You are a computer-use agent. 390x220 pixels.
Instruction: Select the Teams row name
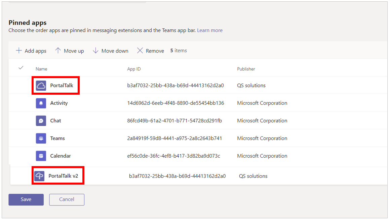(57, 138)
